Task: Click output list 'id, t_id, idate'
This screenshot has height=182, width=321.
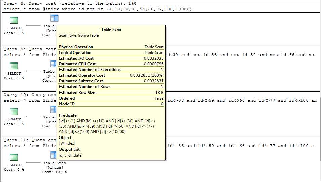Action: 70,155
